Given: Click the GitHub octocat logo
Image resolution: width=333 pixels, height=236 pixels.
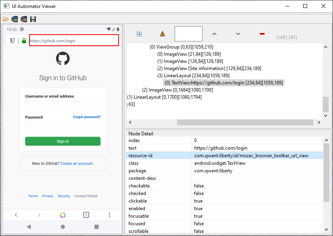Looking at the screenshot, I should pos(62,59).
